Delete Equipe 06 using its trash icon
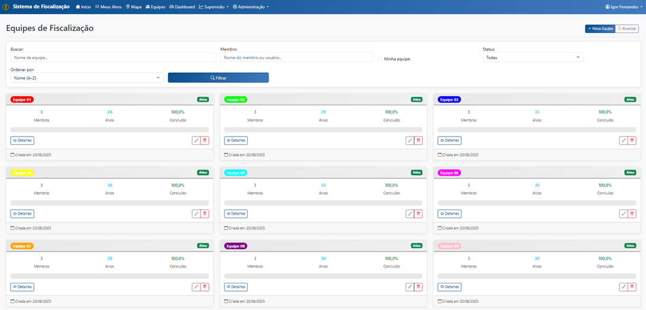 (632, 214)
